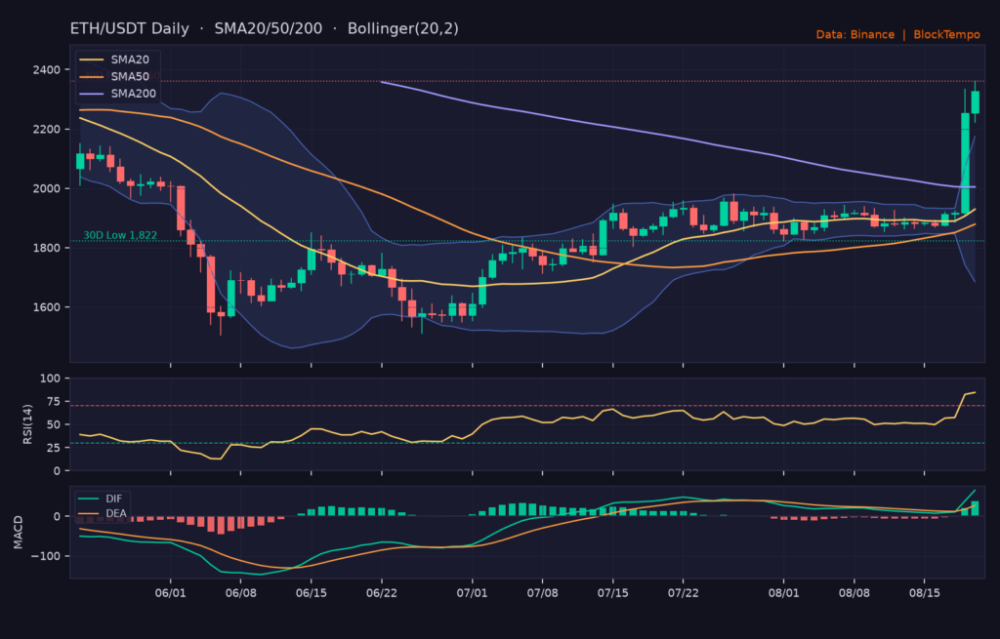Image resolution: width=1000 pixels, height=639 pixels.
Task: Click the 07/01 date label
Action: [x=472, y=593]
